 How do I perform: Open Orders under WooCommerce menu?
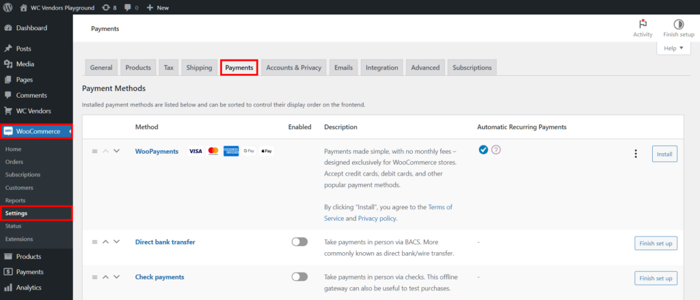14,161
